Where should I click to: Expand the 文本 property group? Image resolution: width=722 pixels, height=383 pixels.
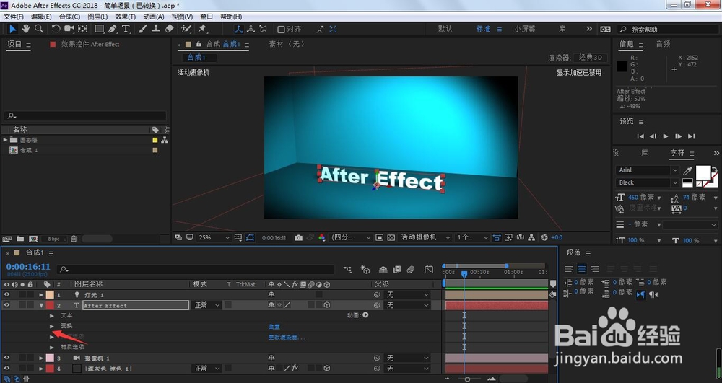52,316
